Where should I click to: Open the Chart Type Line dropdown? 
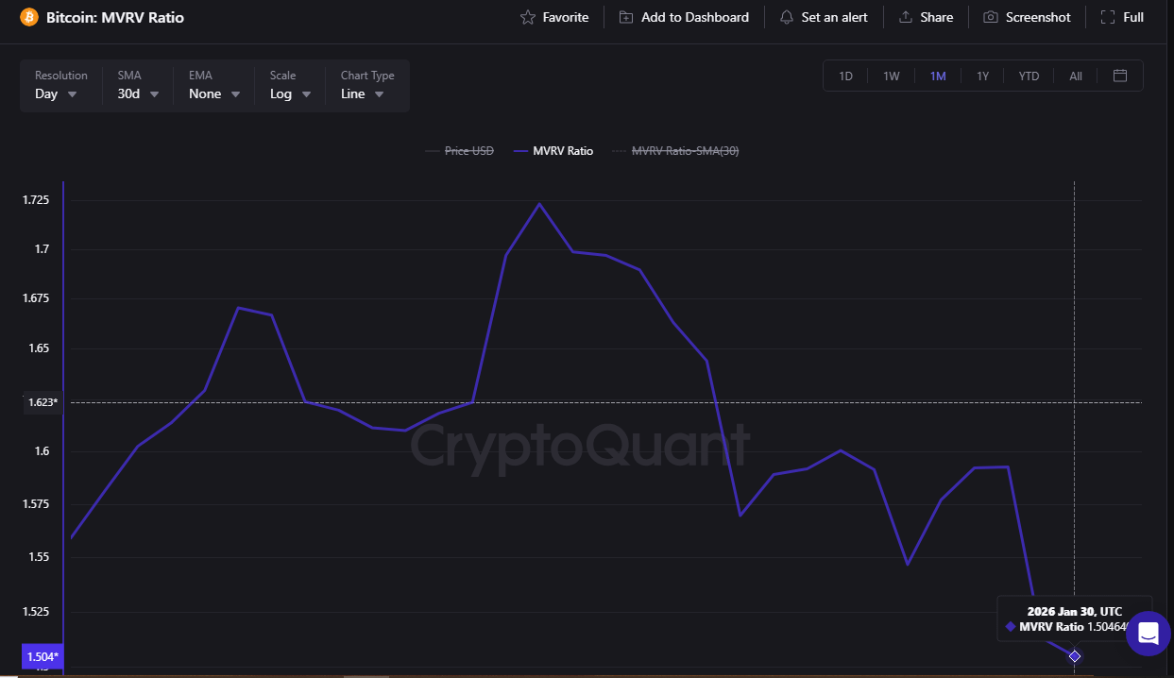363,93
